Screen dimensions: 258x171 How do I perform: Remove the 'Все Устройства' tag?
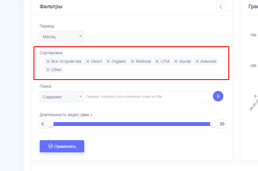[48, 61]
